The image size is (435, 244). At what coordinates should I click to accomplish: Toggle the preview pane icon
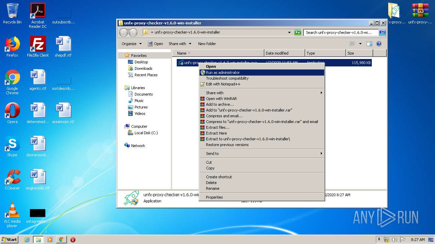pos(369,44)
